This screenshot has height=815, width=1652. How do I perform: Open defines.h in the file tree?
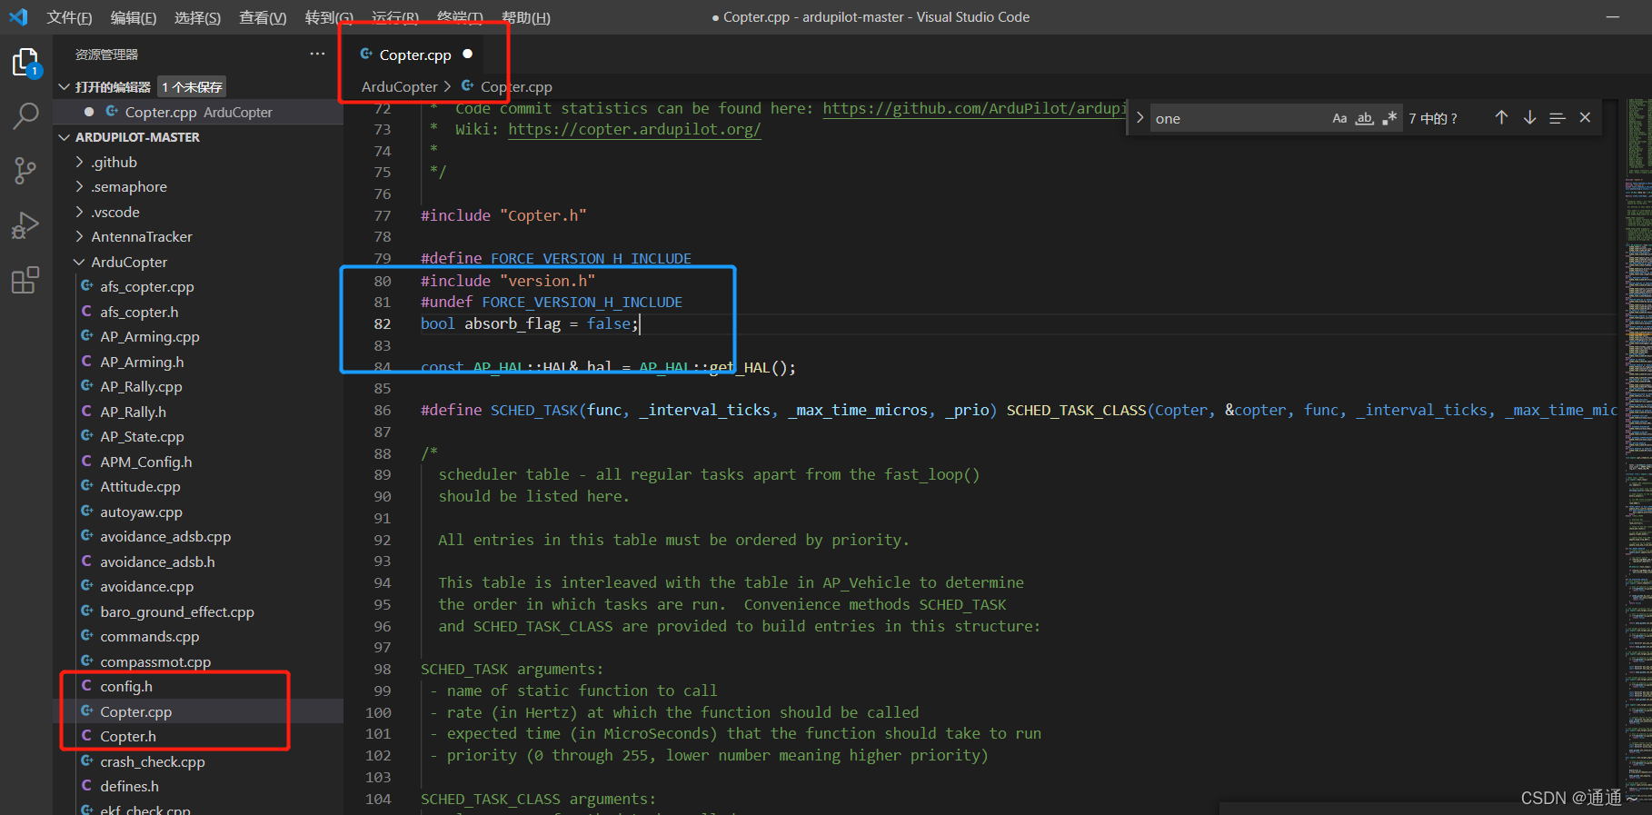[x=198, y=787]
